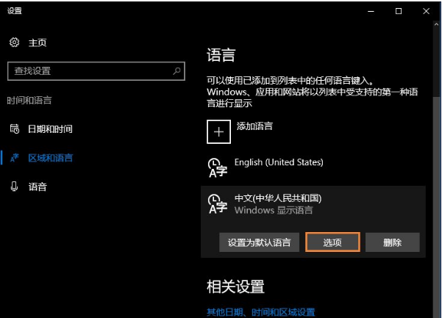Click the Region and language (区域和语言) icon
The height and width of the screenshot is (318, 442).
pyautogui.click(x=14, y=158)
